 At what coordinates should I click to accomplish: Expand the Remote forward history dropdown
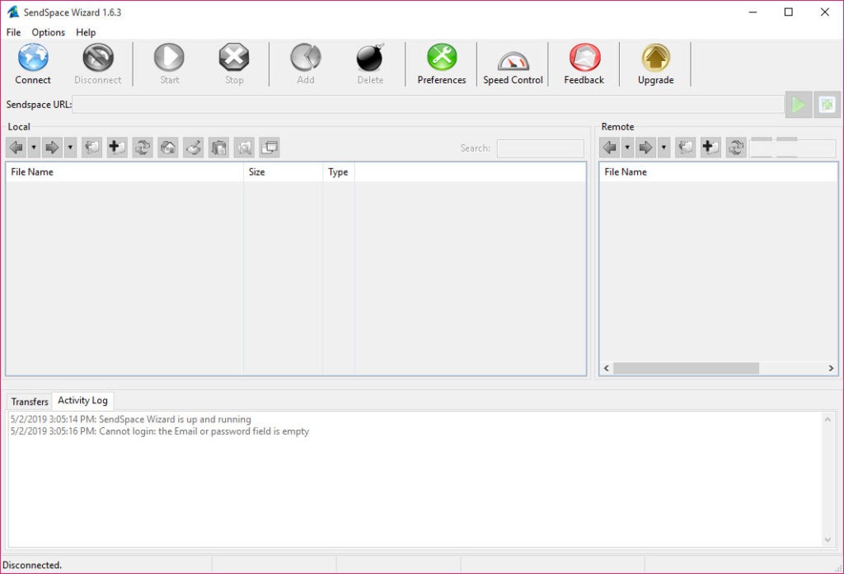point(663,148)
